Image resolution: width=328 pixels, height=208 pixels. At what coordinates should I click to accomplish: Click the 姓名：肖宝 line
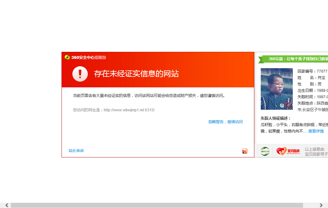click(x=311, y=78)
